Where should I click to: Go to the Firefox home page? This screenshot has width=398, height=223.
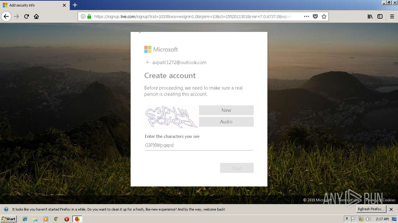36,16
